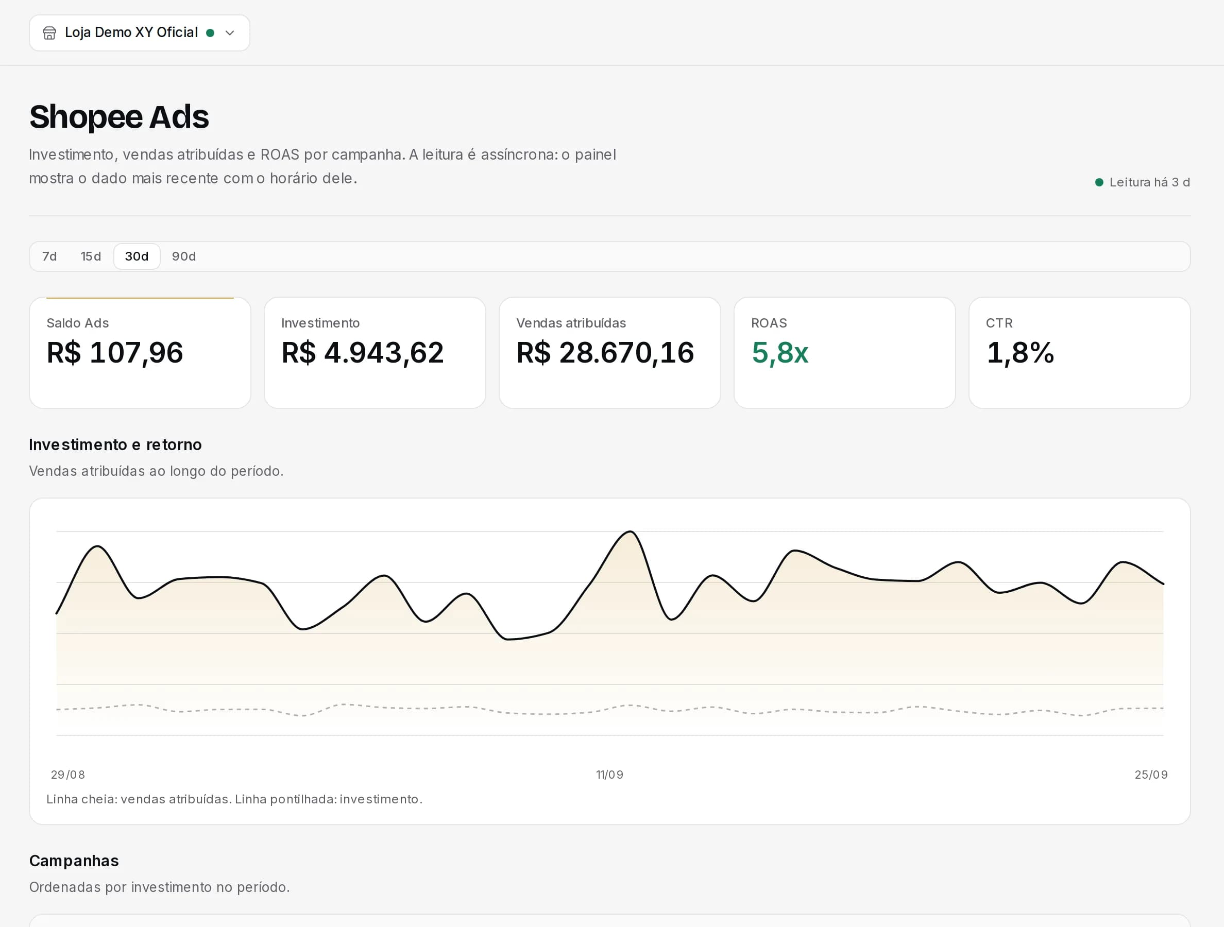Open the Loja Demo XY Oficial store dropdown
The height and width of the screenshot is (927, 1224).
[140, 33]
